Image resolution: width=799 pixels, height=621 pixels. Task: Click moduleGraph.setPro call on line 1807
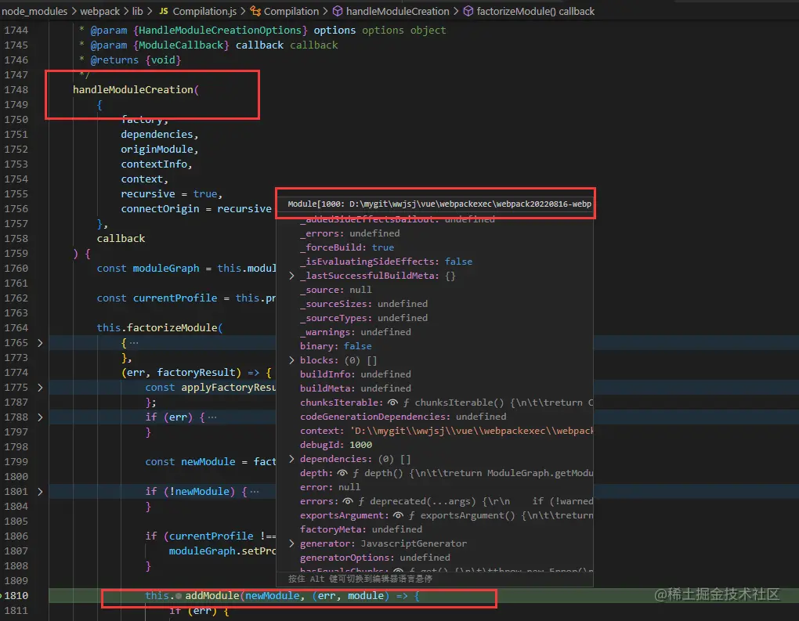[222, 551]
